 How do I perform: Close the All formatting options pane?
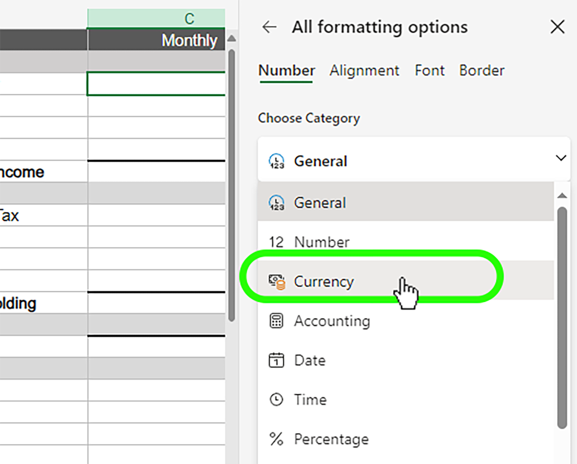pos(557,27)
